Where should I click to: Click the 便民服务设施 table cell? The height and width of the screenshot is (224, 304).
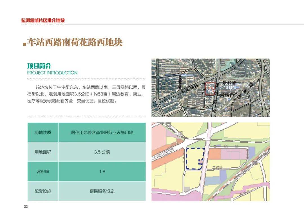pyautogui.click(x=102, y=191)
